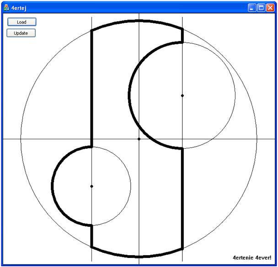
Task: Click the Load button
Action: click(x=21, y=22)
